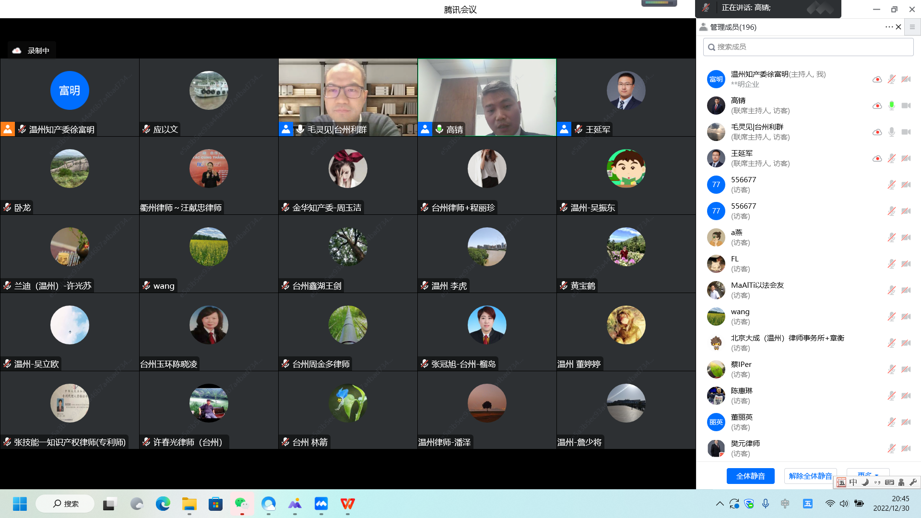This screenshot has width=921, height=518.
Task: Click the soft keyboard icon on IME toolbar
Action: point(889,483)
